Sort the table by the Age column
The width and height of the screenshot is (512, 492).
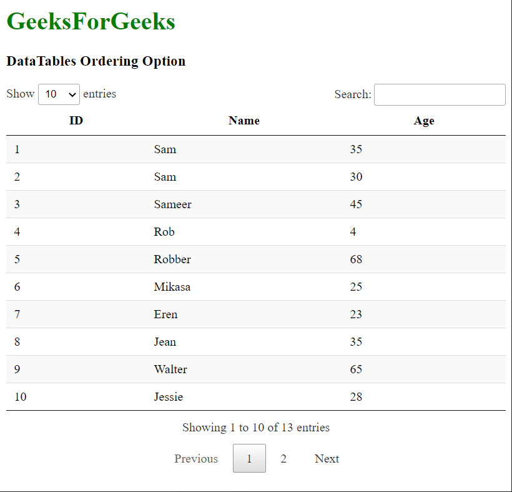[x=424, y=121]
